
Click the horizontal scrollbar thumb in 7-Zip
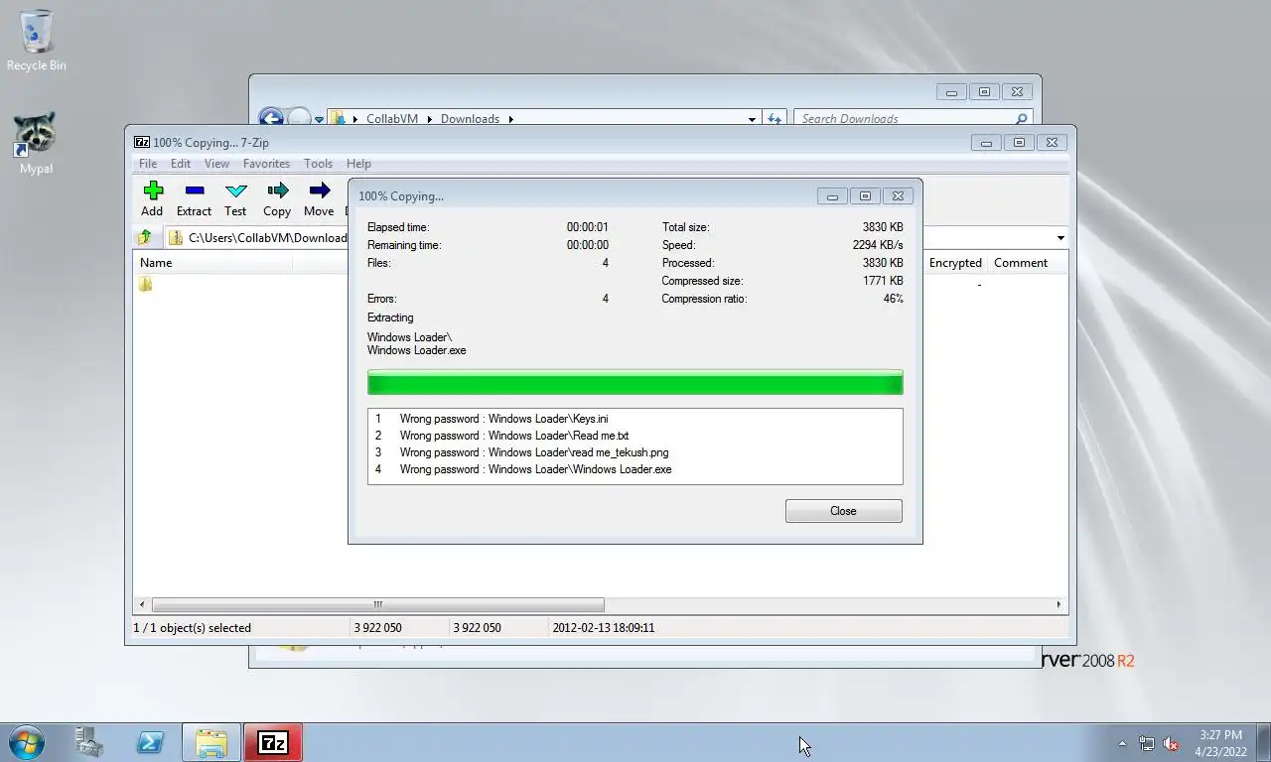click(377, 604)
